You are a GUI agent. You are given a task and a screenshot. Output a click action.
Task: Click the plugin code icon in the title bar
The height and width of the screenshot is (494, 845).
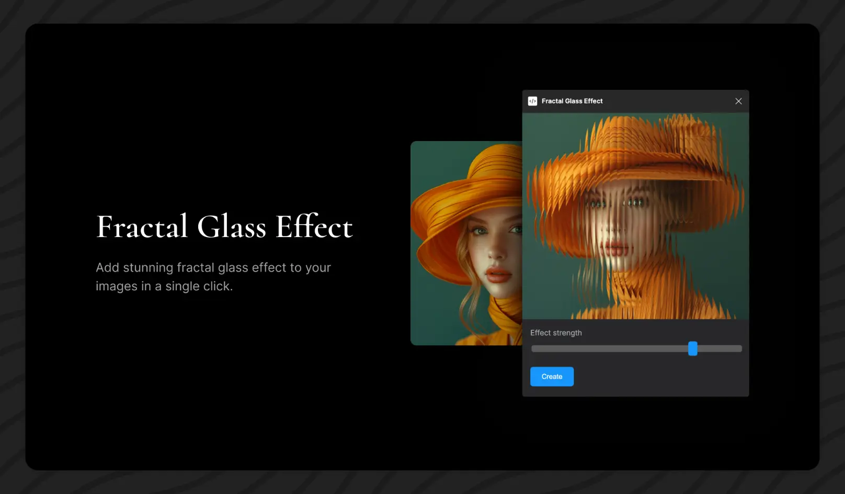click(x=532, y=101)
